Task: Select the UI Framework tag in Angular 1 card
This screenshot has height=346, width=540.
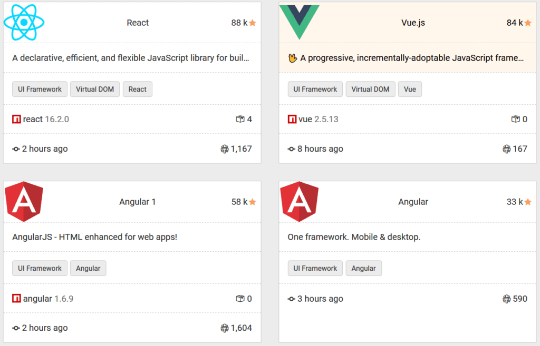Action: click(x=40, y=268)
